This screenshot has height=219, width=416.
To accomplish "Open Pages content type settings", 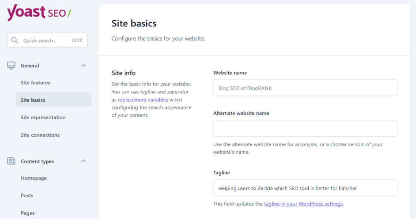I will coord(28,213).
